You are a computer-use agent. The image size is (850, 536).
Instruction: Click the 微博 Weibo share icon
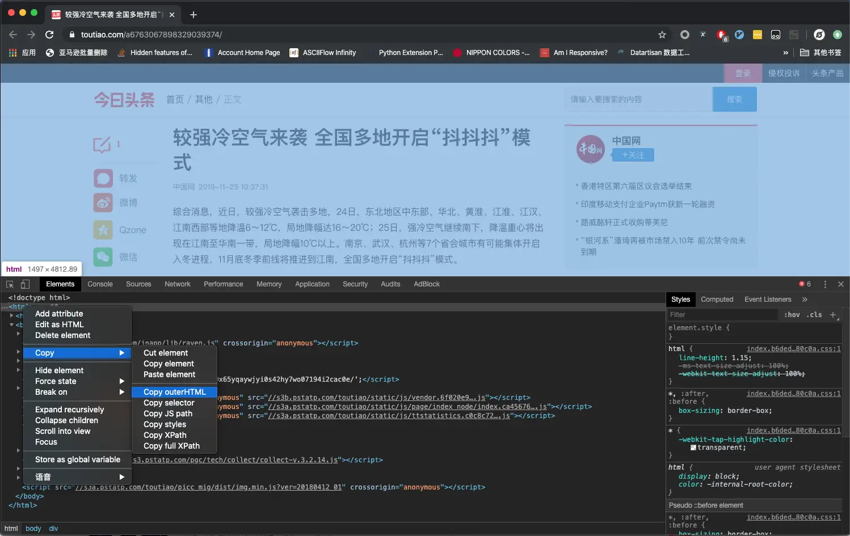(x=103, y=202)
